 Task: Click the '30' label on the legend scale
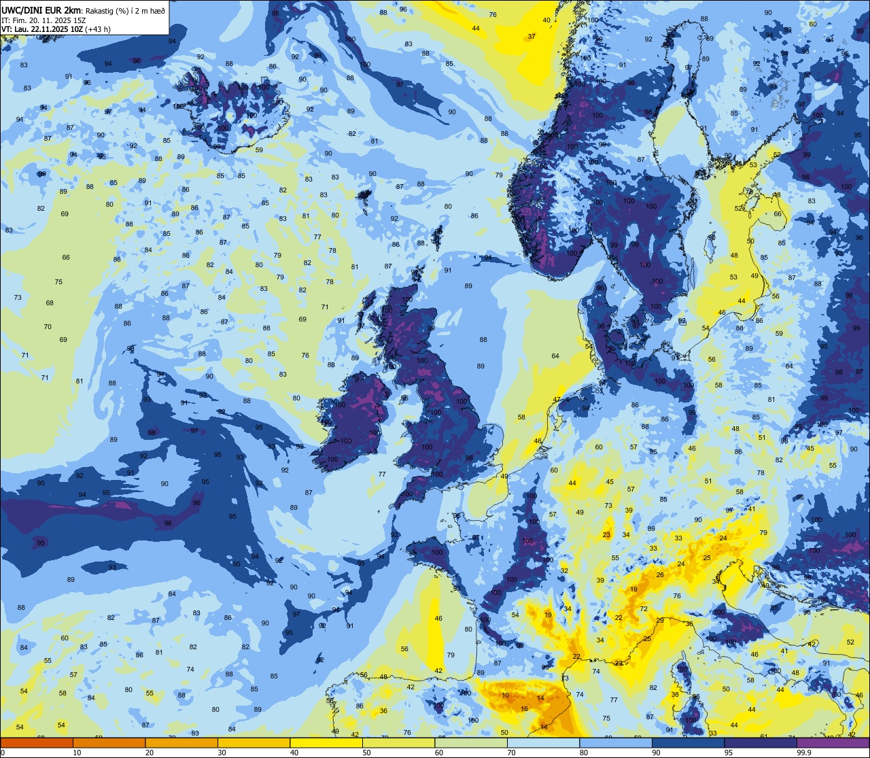222,753
